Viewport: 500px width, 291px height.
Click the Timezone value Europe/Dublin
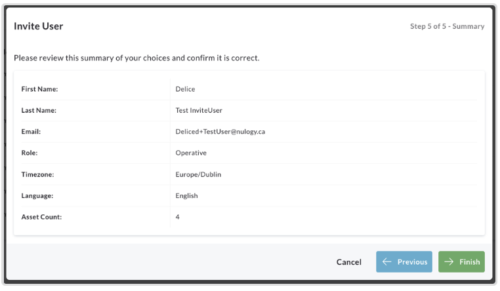pyautogui.click(x=198, y=174)
